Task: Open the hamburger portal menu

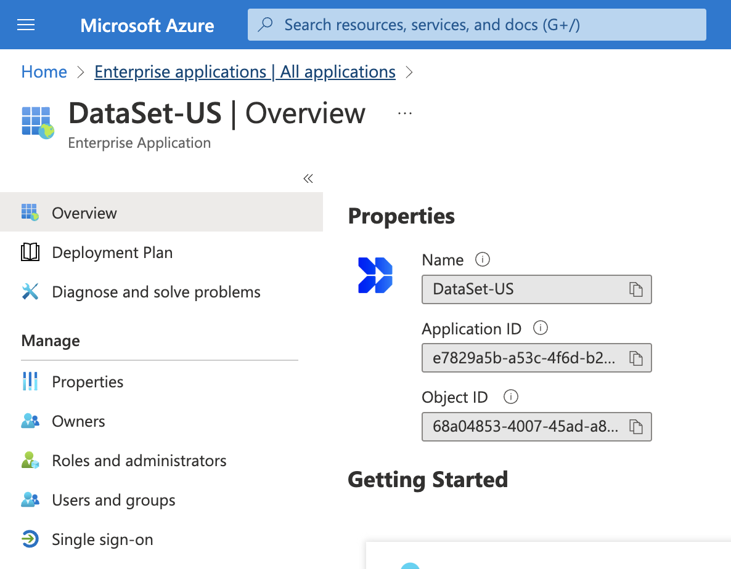Action: point(26,25)
